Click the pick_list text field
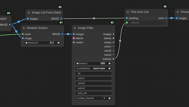189x107 pixels. 94,93
